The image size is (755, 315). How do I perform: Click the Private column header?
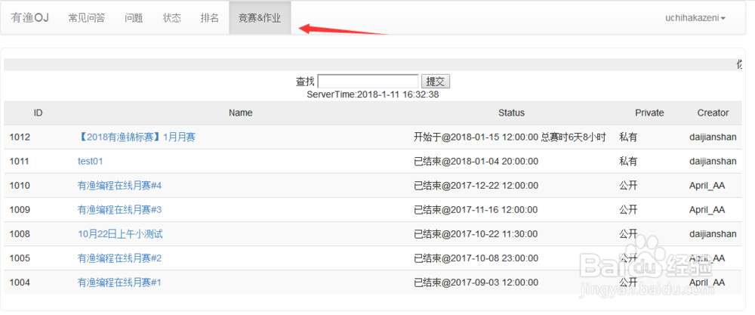pos(649,113)
